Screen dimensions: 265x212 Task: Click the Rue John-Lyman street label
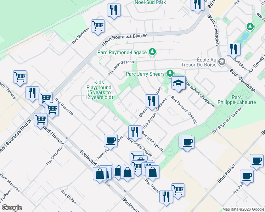(x=153, y=141)
